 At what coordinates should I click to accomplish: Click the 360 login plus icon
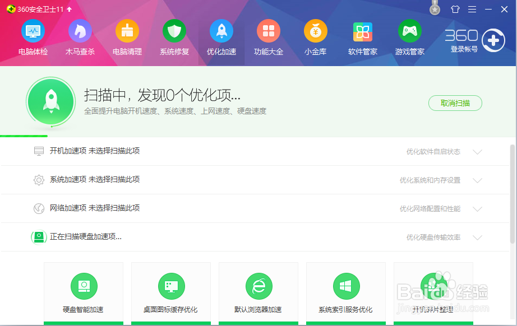pyautogui.click(x=493, y=40)
